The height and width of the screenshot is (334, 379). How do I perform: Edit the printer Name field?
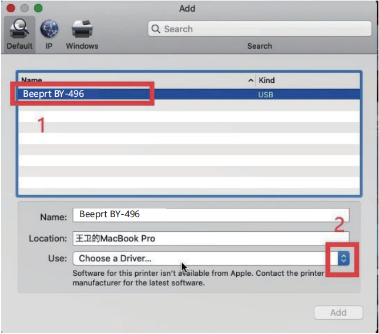point(211,214)
